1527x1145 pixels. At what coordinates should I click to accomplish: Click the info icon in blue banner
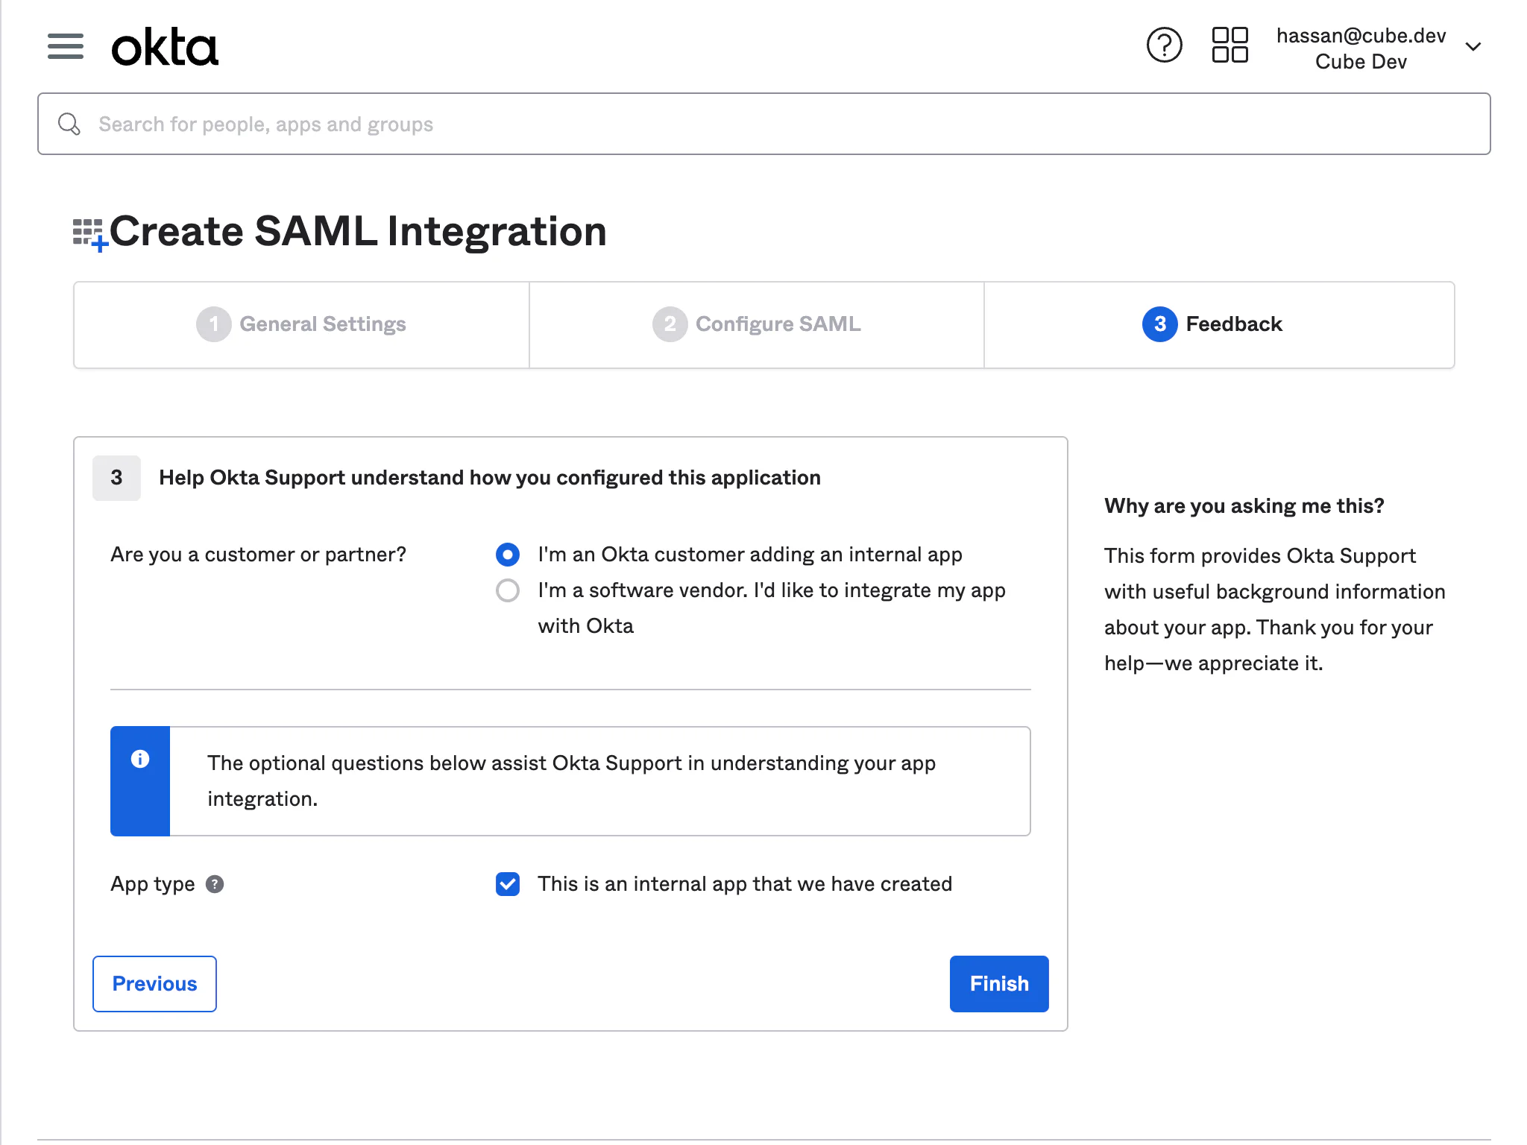[x=140, y=759]
